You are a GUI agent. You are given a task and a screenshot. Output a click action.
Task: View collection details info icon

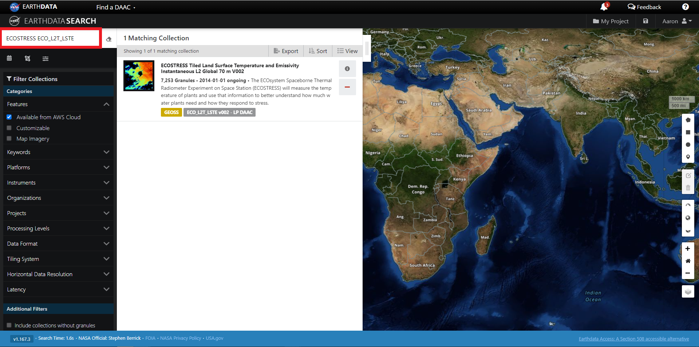click(x=347, y=69)
